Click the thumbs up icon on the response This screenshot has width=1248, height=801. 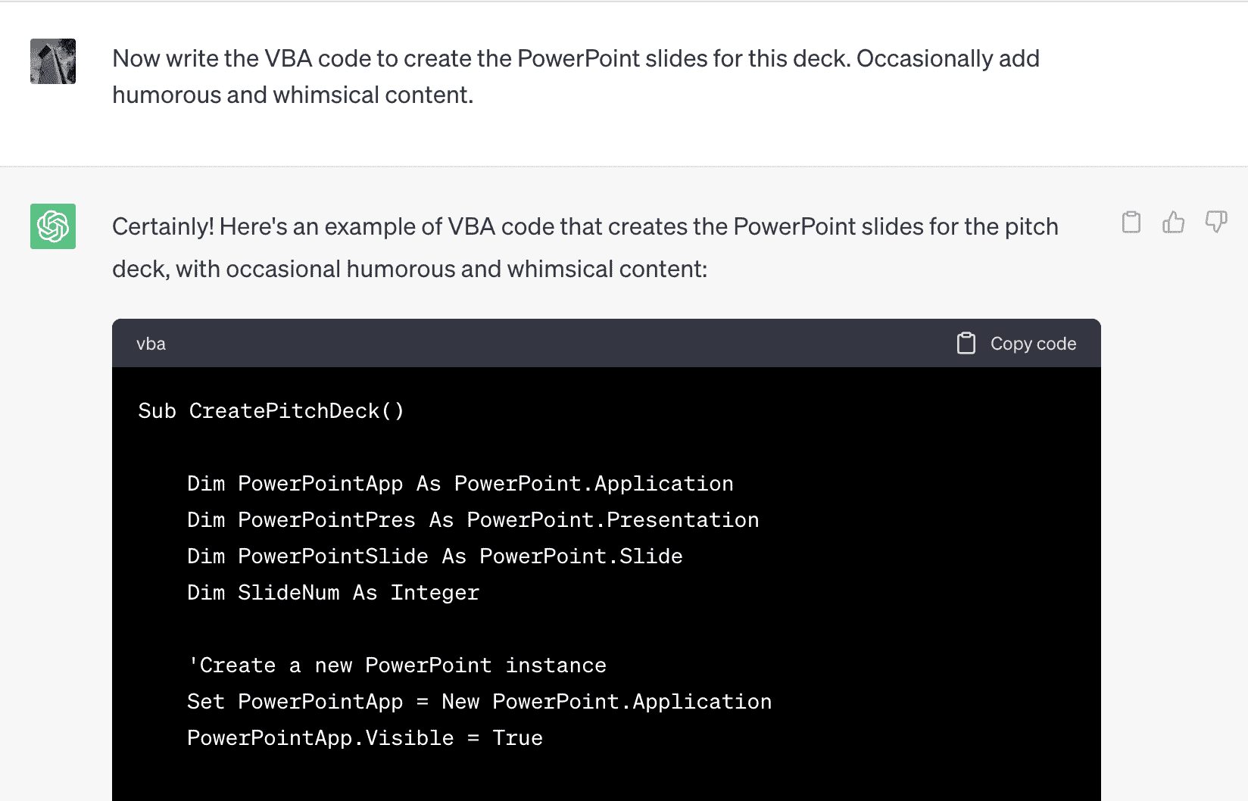click(x=1173, y=222)
